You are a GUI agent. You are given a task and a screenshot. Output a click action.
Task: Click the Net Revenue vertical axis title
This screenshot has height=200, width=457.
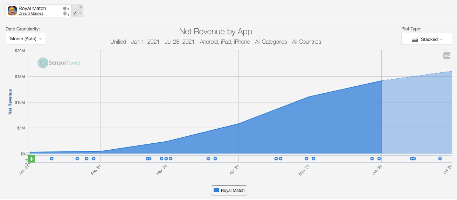click(10, 102)
